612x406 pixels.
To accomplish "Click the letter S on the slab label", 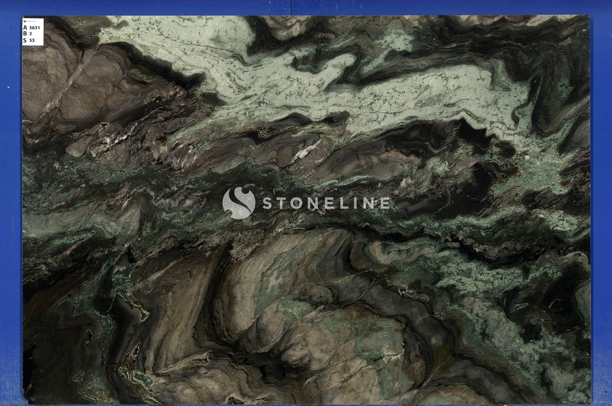I will (25, 40).
